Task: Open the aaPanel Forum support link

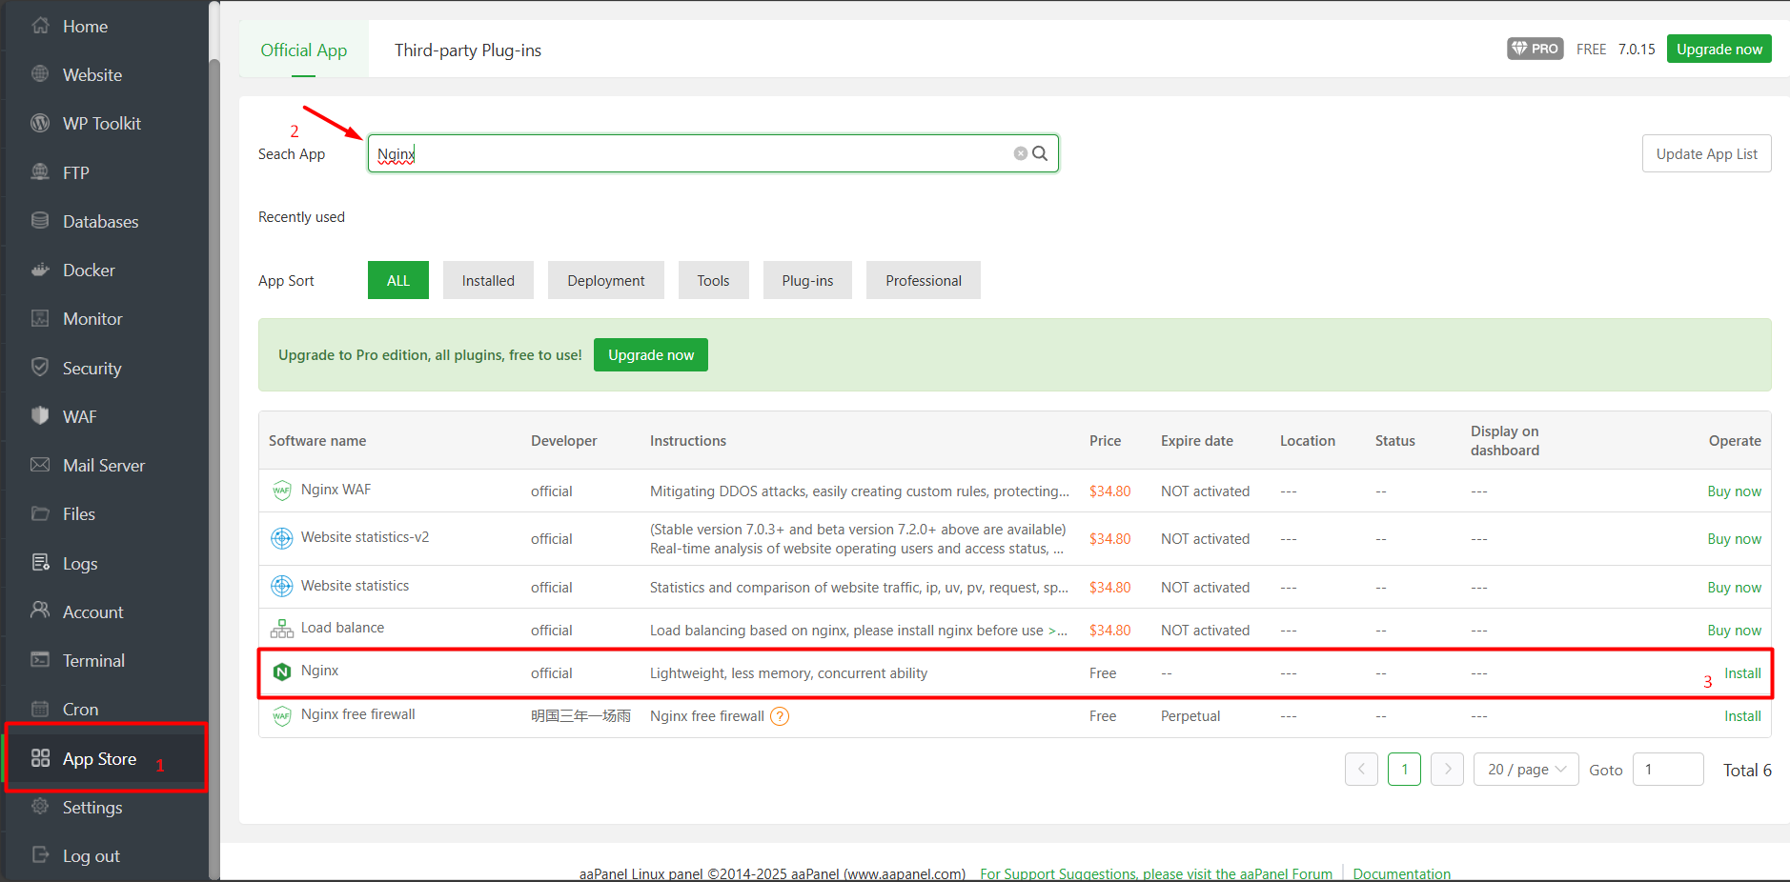Action: (1156, 873)
